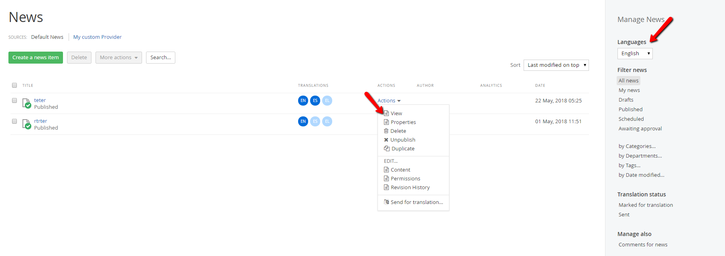The image size is (725, 256).
Task: Check the box for the rtrter news item
Action: [x=14, y=121]
